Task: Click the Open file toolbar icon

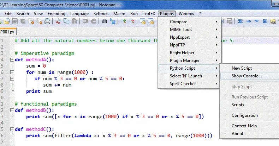Action: [6, 21]
